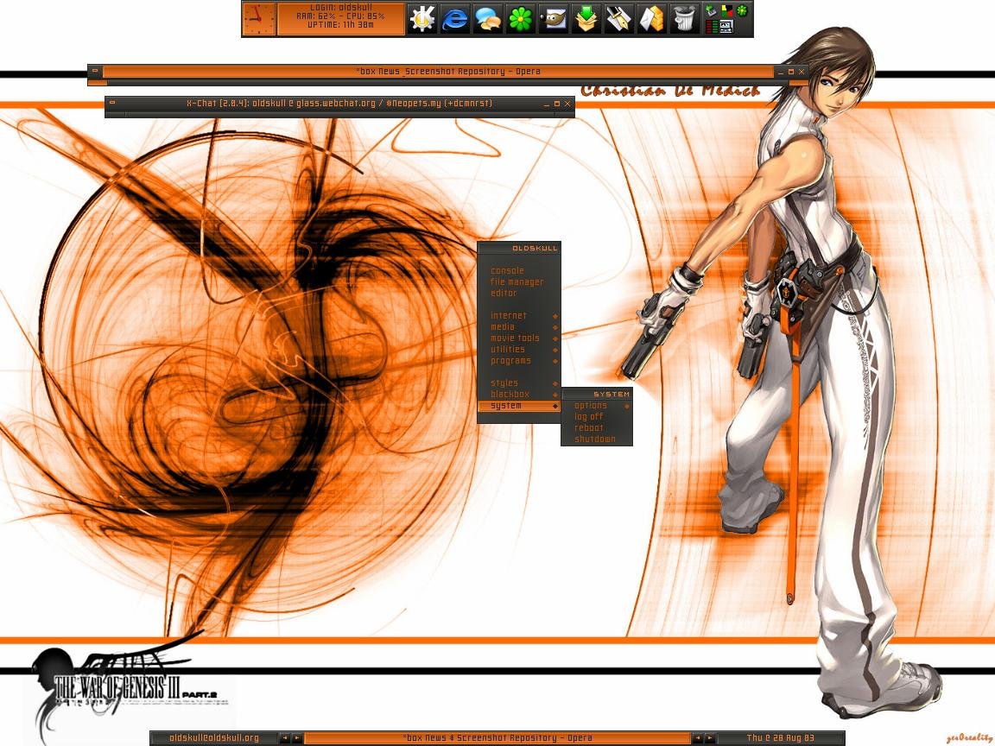Open the mail envelope icon
Image resolution: width=995 pixels, height=746 pixels.
click(x=652, y=18)
